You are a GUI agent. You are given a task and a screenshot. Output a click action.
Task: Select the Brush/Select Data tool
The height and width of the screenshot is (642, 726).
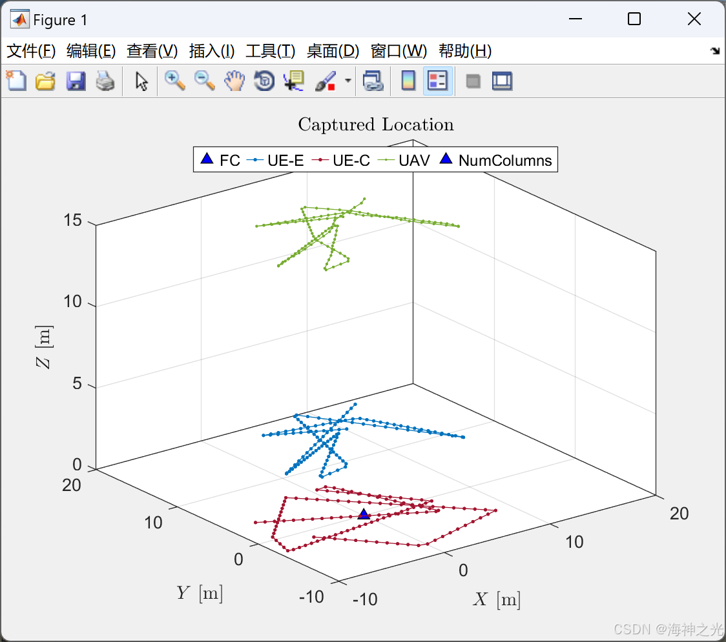(x=326, y=81)
